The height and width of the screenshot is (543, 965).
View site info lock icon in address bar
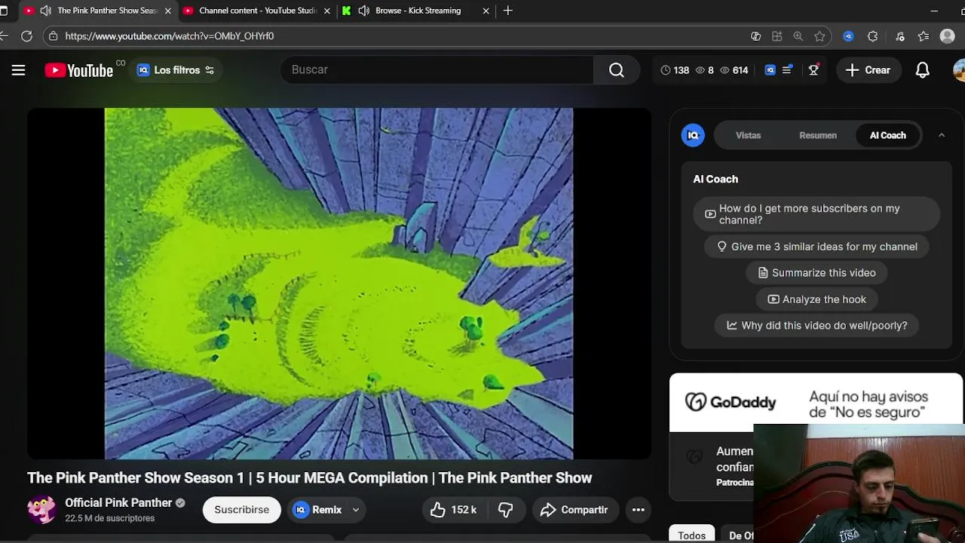(x=52, y=35)
